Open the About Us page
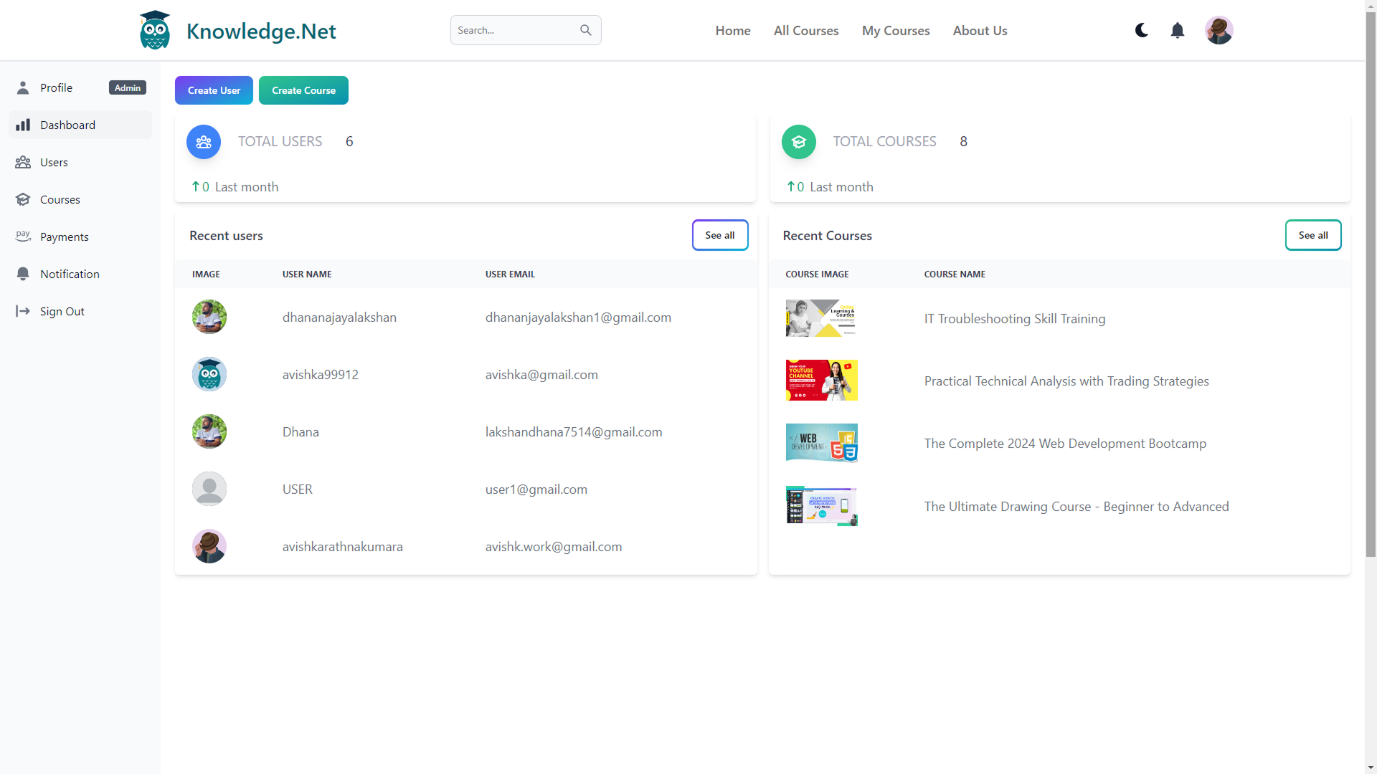The image size is (1377, 774). pyautogui.click(x=980, y=31)
